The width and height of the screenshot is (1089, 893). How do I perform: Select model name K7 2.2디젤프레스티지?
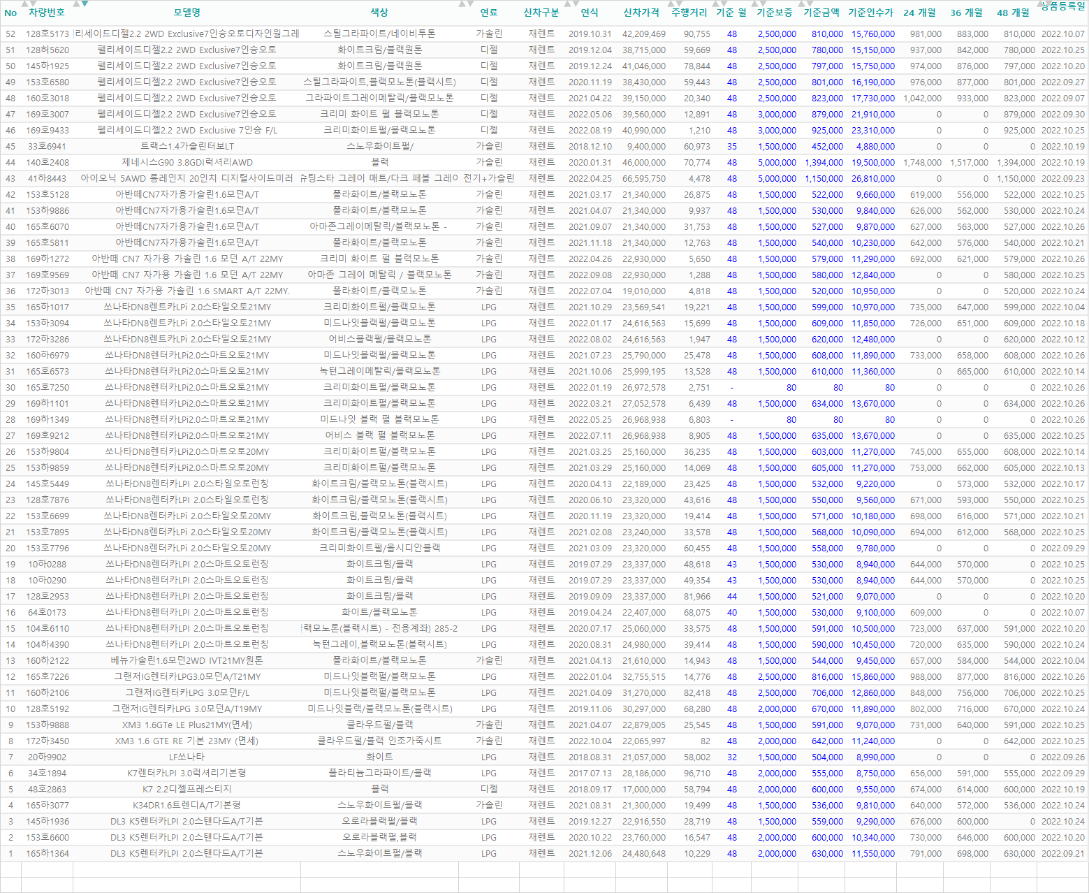[x=187, y=790]
